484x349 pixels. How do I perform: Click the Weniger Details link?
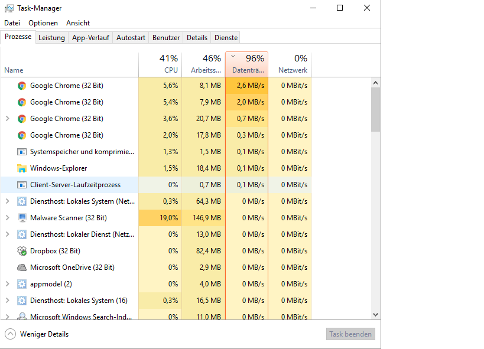point(44,334)
